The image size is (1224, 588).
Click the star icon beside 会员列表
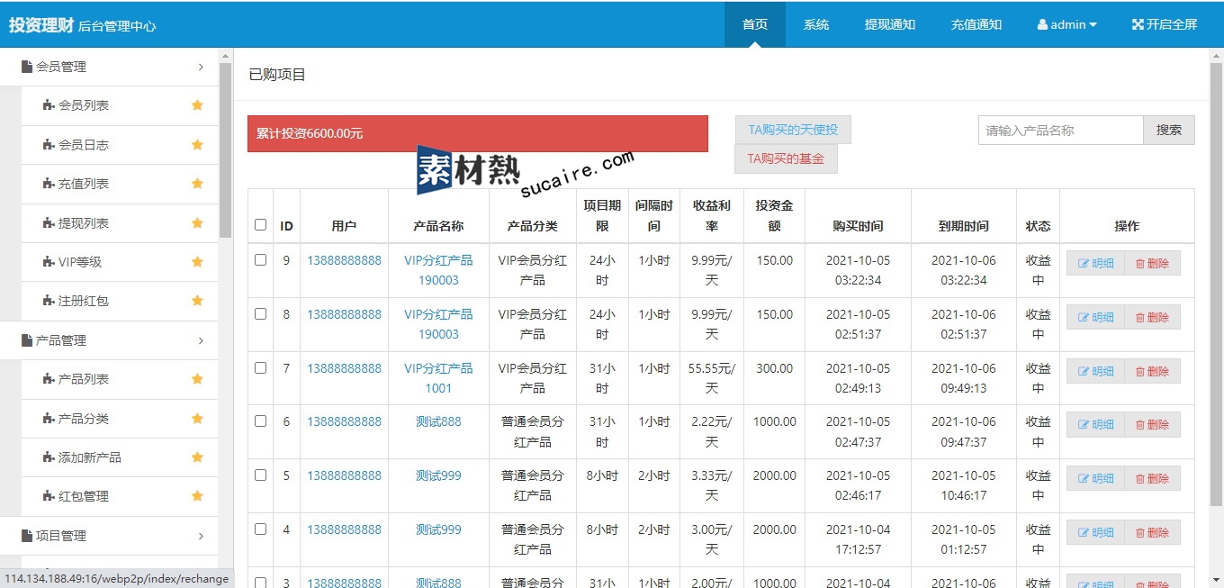tap(197, 105)
